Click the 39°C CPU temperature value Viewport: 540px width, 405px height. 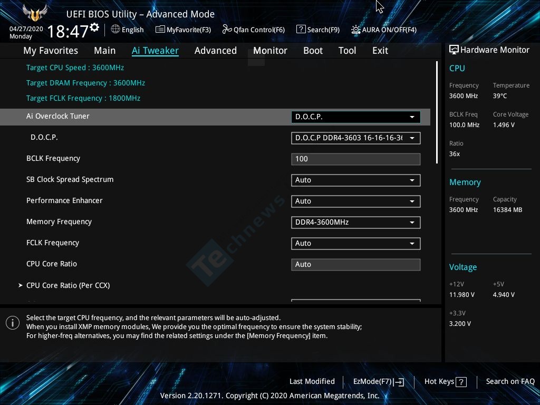(x=500, y=96)
